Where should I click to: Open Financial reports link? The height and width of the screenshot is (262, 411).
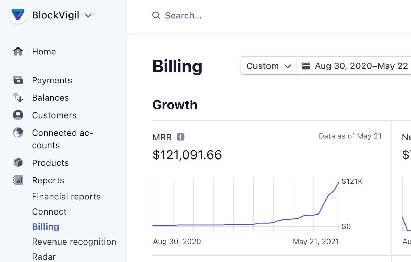click(66, 197)
